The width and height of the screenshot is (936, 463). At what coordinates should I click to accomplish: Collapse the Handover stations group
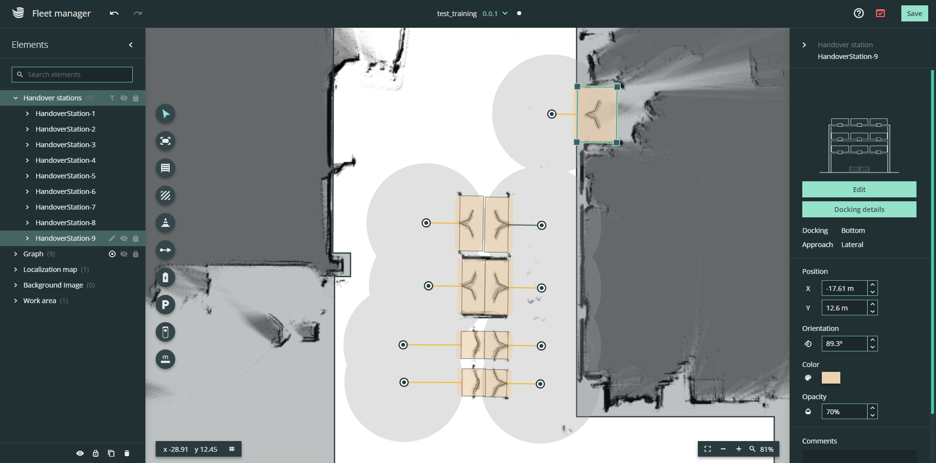pos(16,98)
